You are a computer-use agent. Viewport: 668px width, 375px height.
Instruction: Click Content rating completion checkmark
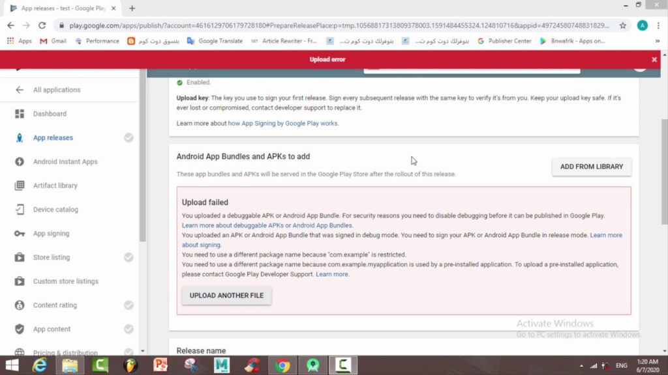pos(129,305)
